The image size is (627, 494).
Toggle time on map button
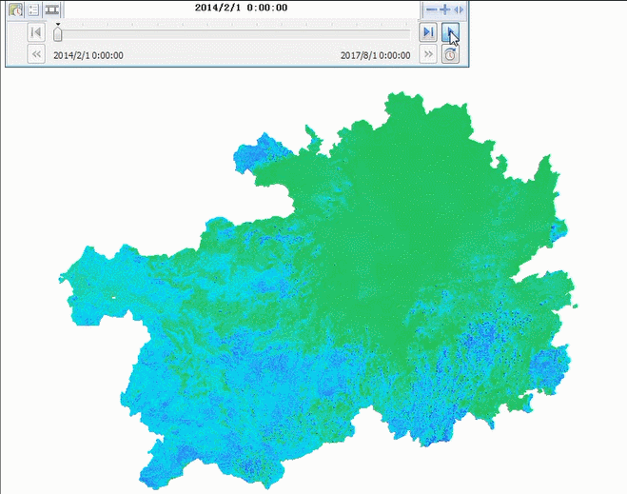16,10
